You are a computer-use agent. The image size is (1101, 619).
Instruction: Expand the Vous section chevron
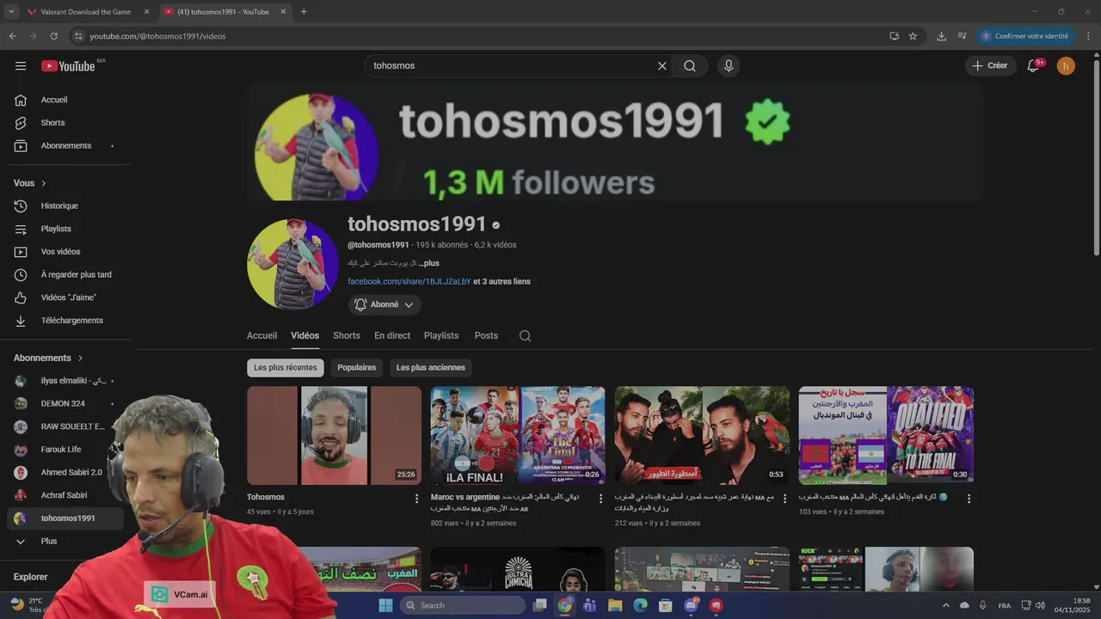point(44,183)
